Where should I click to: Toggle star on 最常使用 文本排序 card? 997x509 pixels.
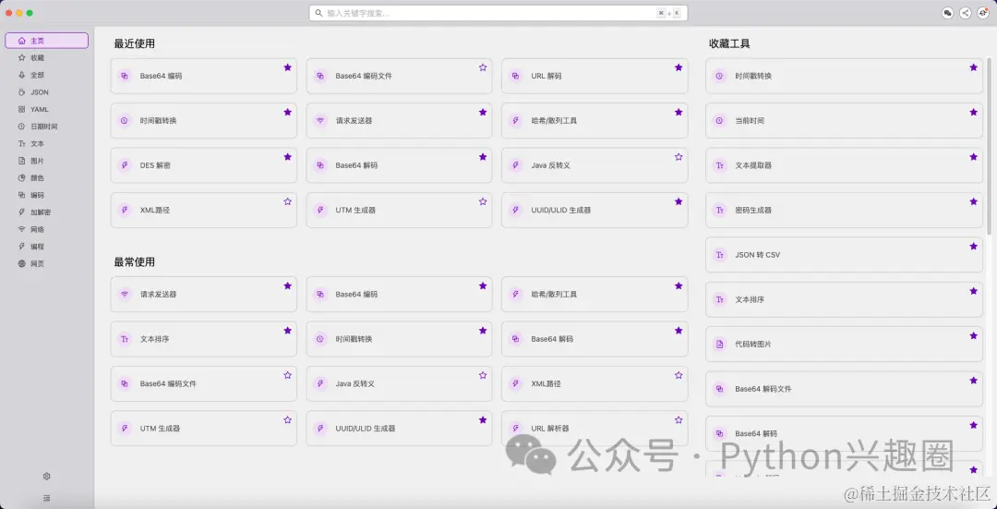[287, 330]
